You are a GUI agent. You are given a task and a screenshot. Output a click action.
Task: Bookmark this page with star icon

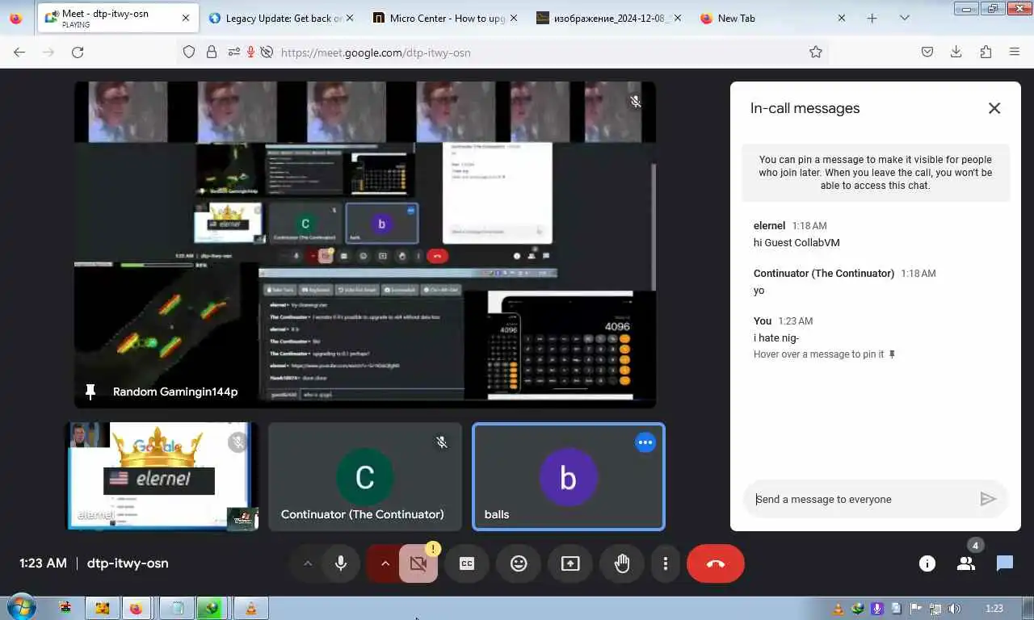click(x=816, y=52)
